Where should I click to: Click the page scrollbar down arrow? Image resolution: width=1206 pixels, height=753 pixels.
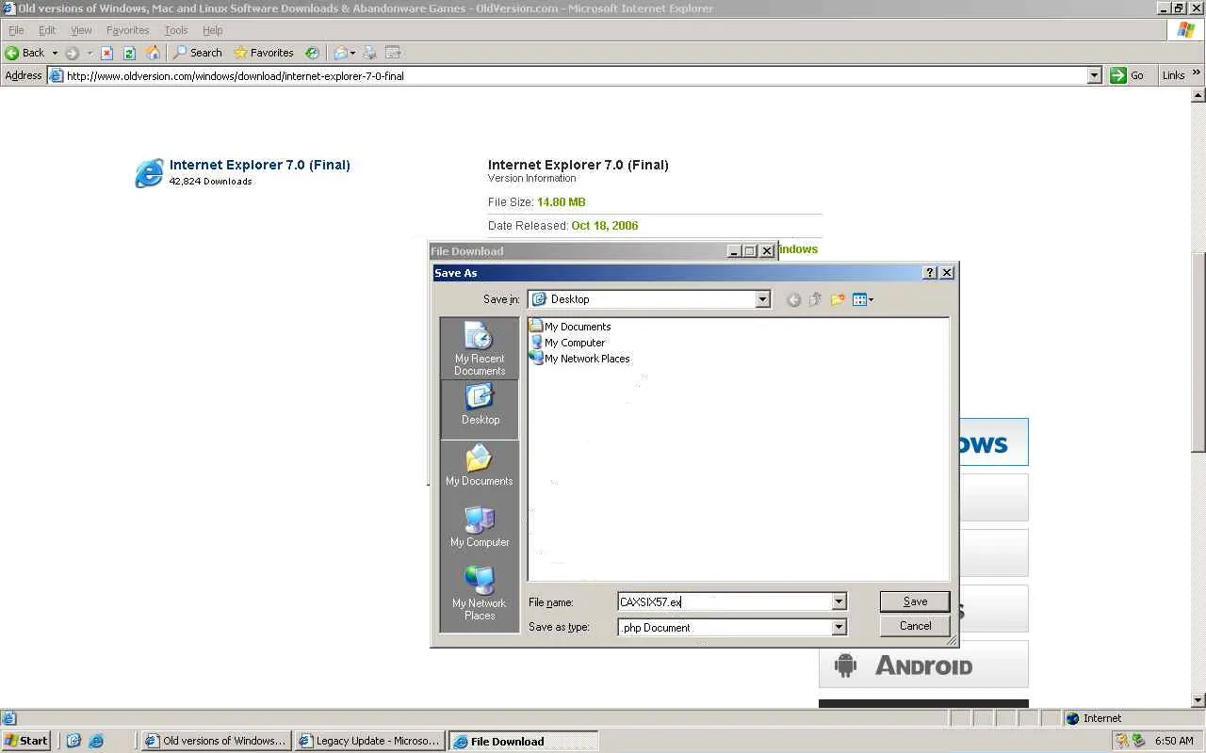(1198, 700)
